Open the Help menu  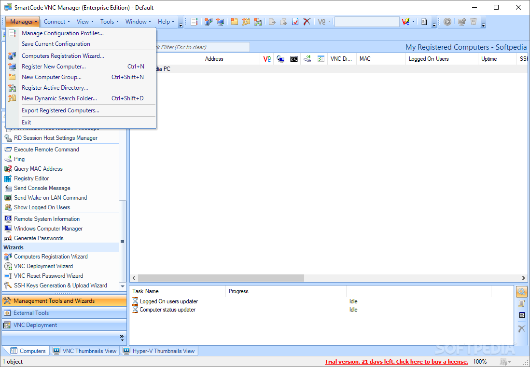(166, 22)
